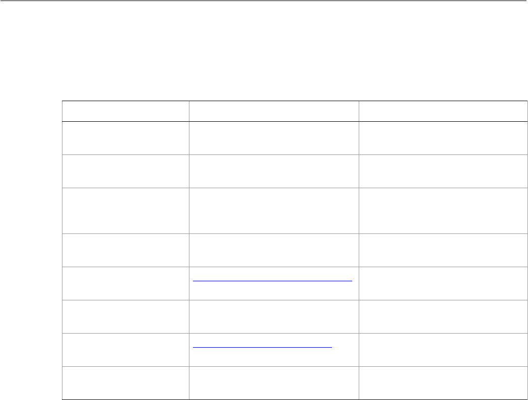Select the middle column header cell
The width and height of the screenshot is (528, 400).
(x=274, y=111)
